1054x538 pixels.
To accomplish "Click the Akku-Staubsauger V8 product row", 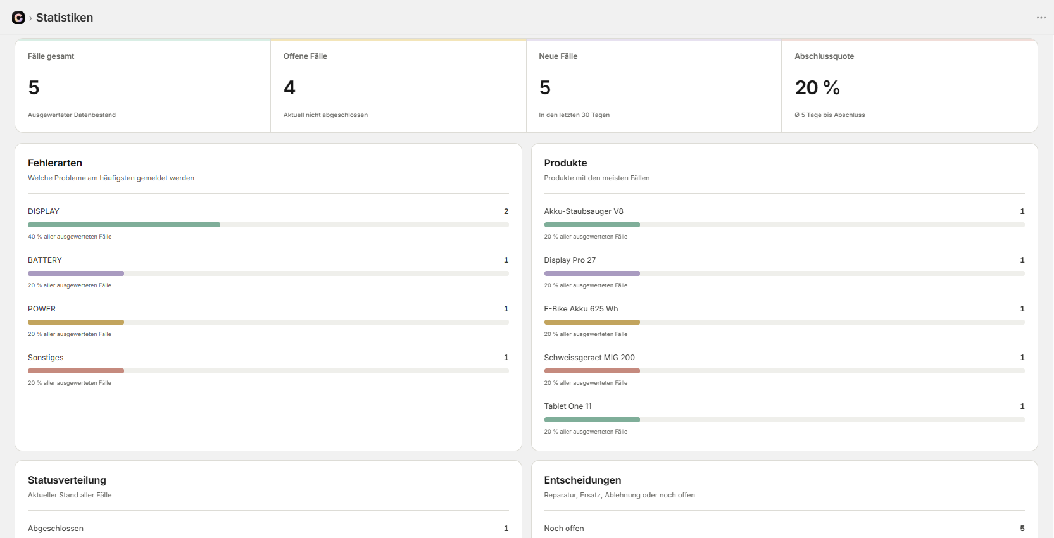I will 784,223.
